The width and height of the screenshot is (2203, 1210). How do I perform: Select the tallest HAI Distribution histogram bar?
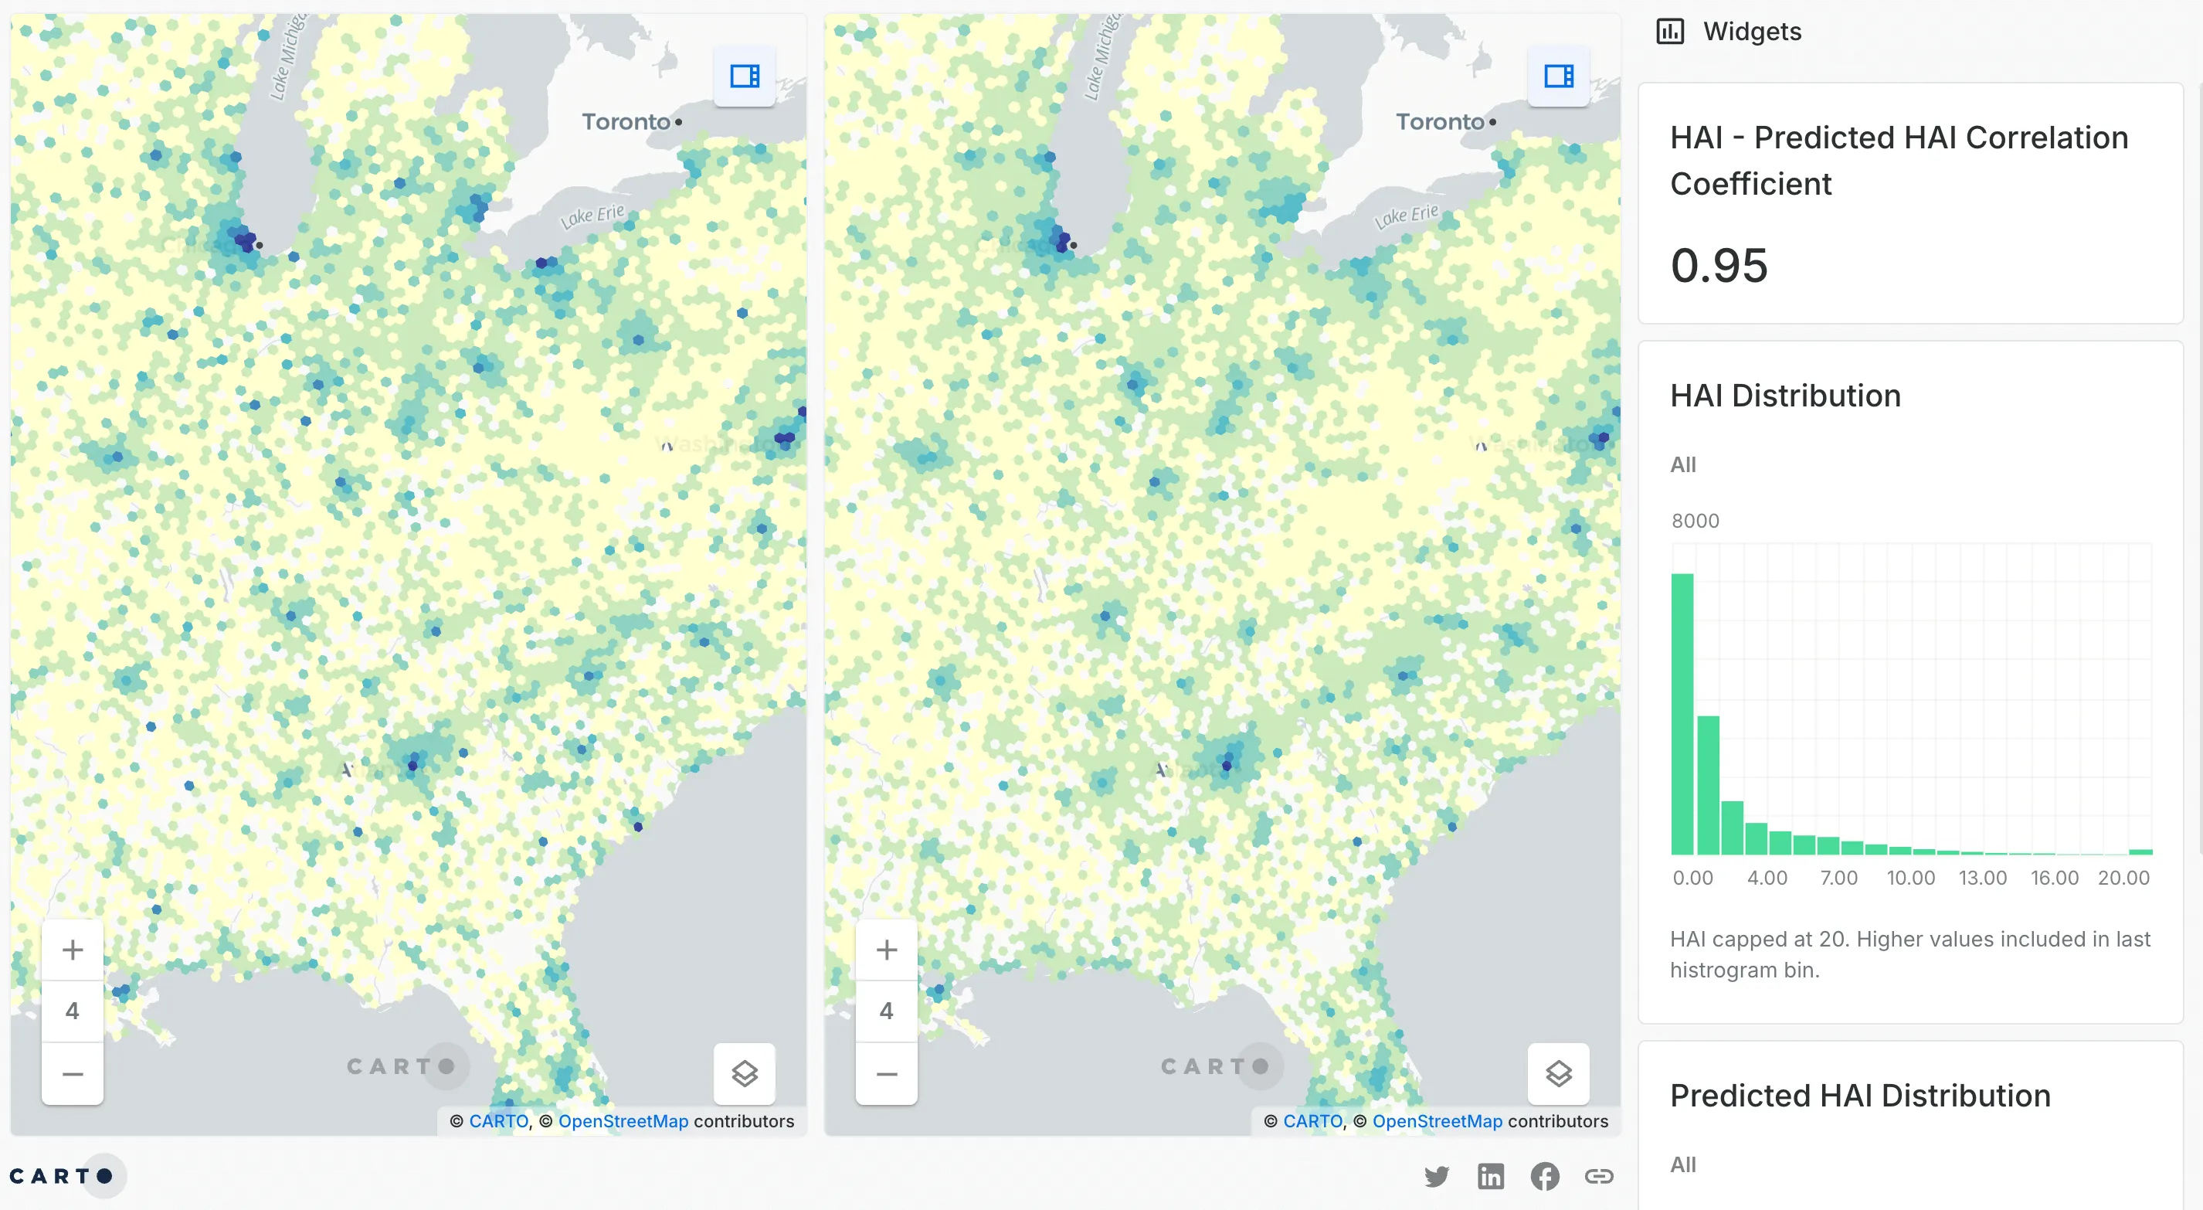[x=1682, y=714]
